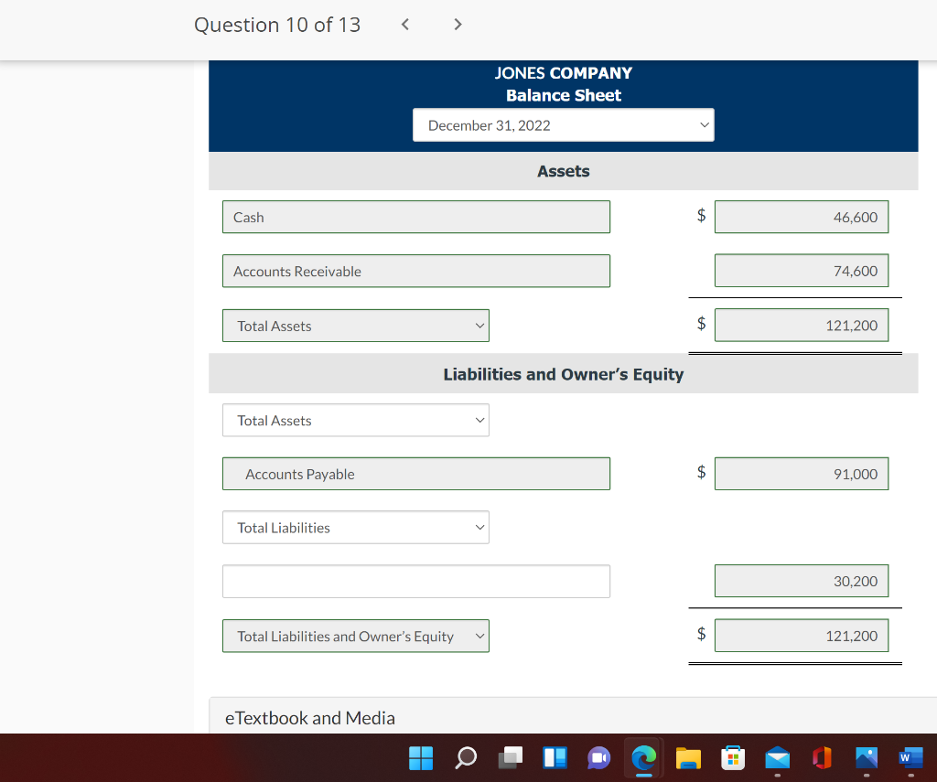The image size is (937, 782).
Task: Open Word on taskbar
Action: click(x=910, y=758)
